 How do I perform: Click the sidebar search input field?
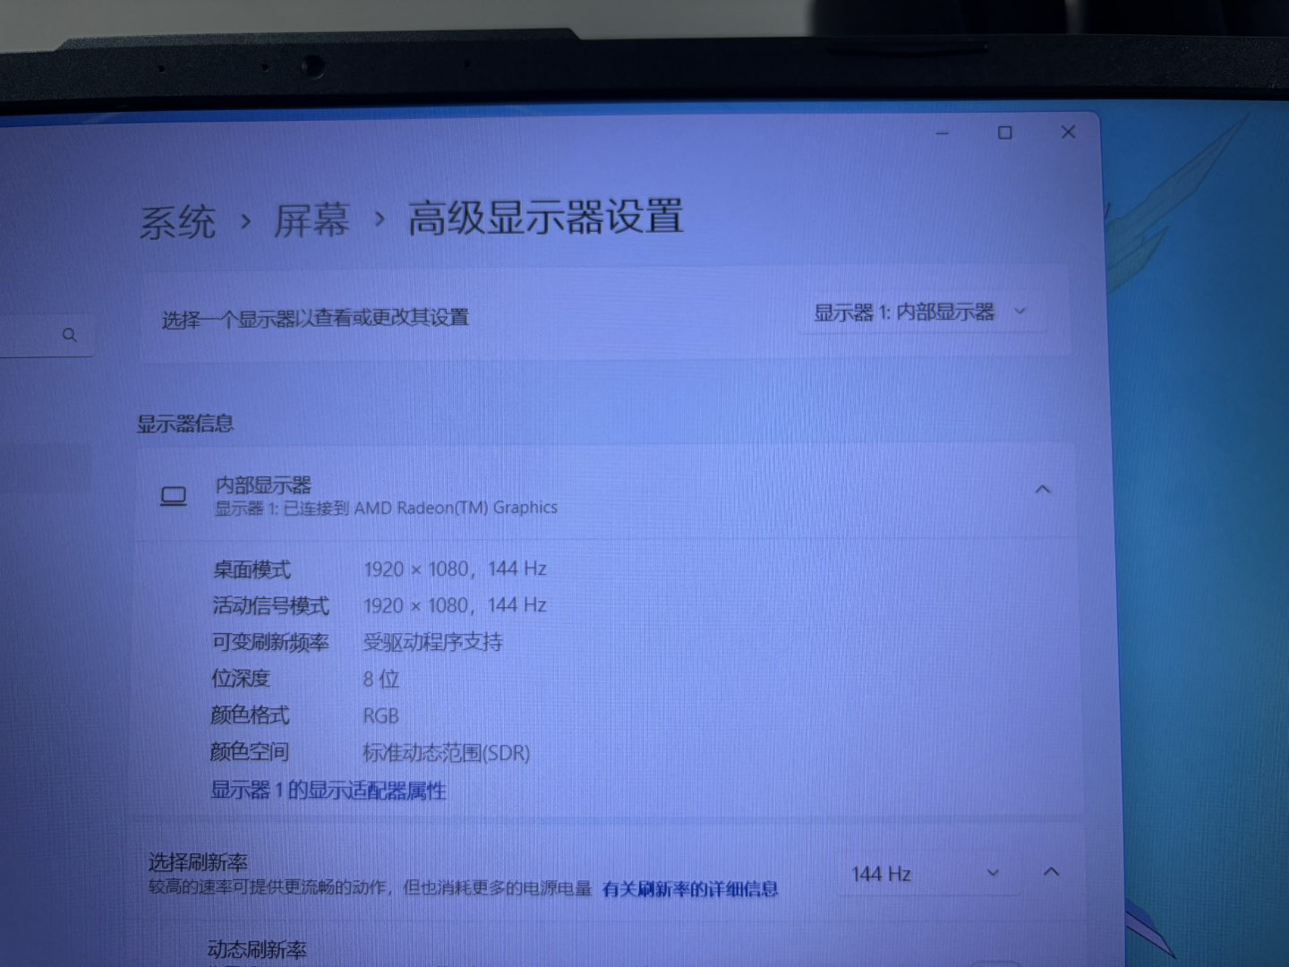(31, 336)
